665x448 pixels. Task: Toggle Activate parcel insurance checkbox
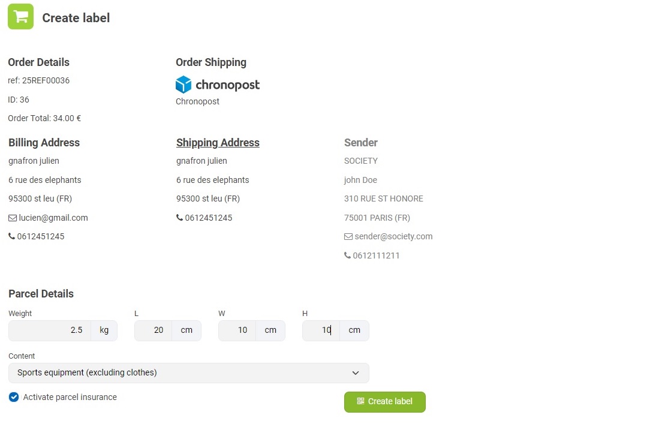[14, 397]
